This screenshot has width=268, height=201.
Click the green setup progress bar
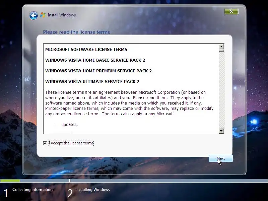tap(10, 181)
